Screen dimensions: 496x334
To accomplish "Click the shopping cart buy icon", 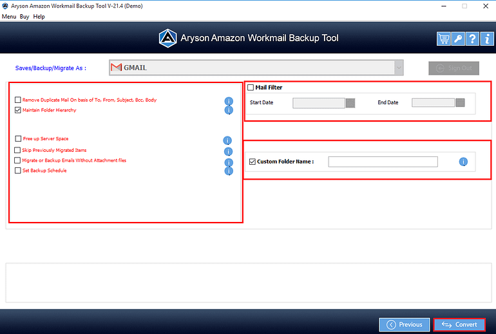I will tap(443, 39).
